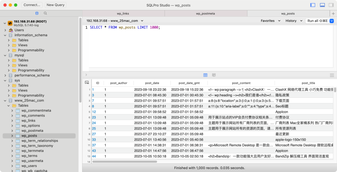
Task: Open the connection database selector dropdown
Action: click(x=115, y=21)
